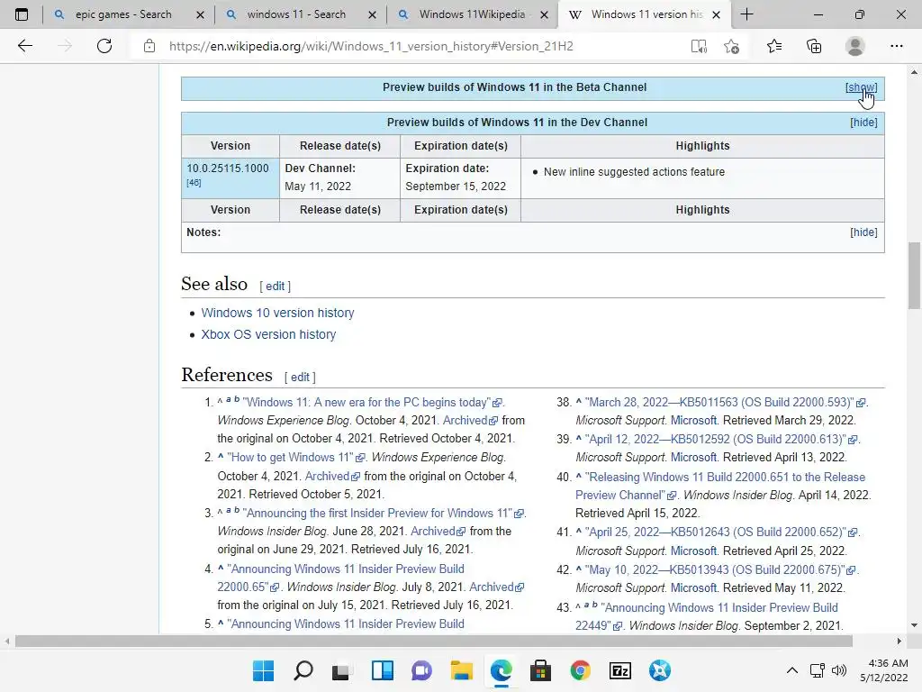Open KB5013943 OS Build 22000.675 reference
The image size is (922, 692).
pyautogui.click(x=721, y=570)
